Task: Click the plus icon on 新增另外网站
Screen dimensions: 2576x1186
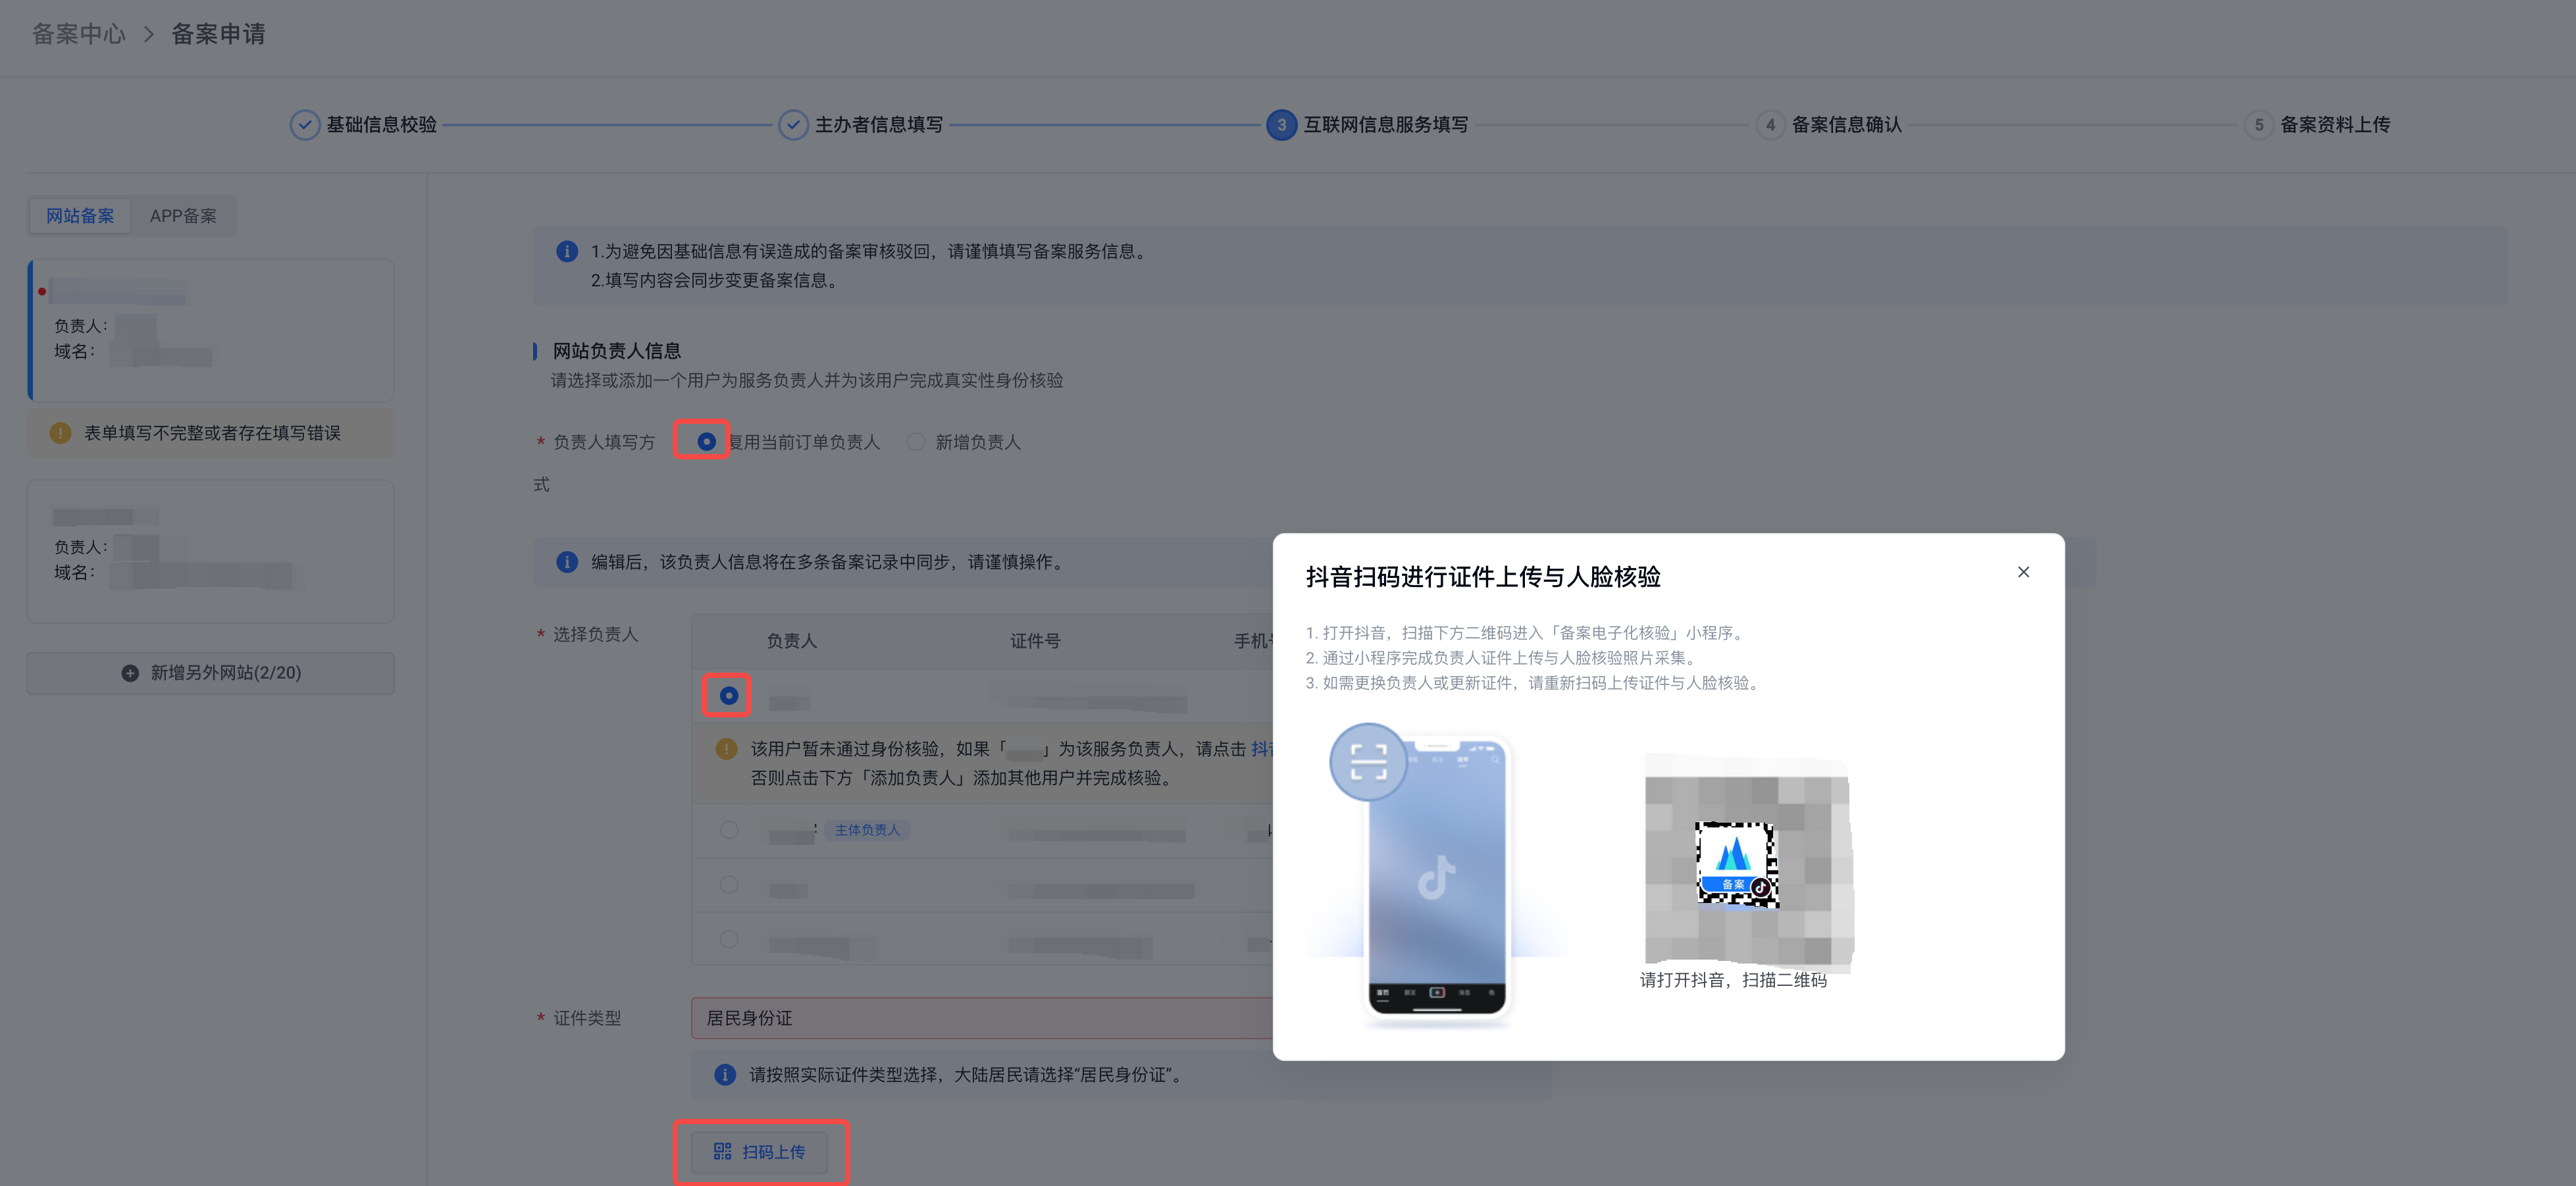Action: [130, 673]
